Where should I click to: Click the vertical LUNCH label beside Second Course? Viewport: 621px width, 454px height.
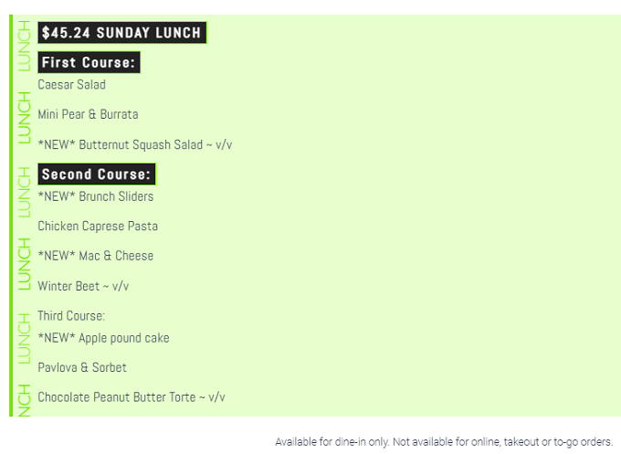pos(24,192)
